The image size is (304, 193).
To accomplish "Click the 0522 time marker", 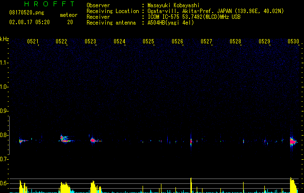I will pos(61,41).
